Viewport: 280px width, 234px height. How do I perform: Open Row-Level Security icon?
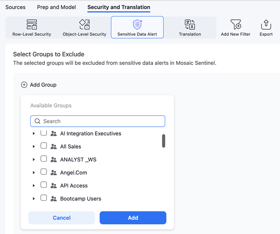pos(32,24)
